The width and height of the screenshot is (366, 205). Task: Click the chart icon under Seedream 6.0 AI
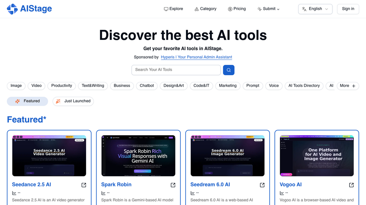[193, 193]
